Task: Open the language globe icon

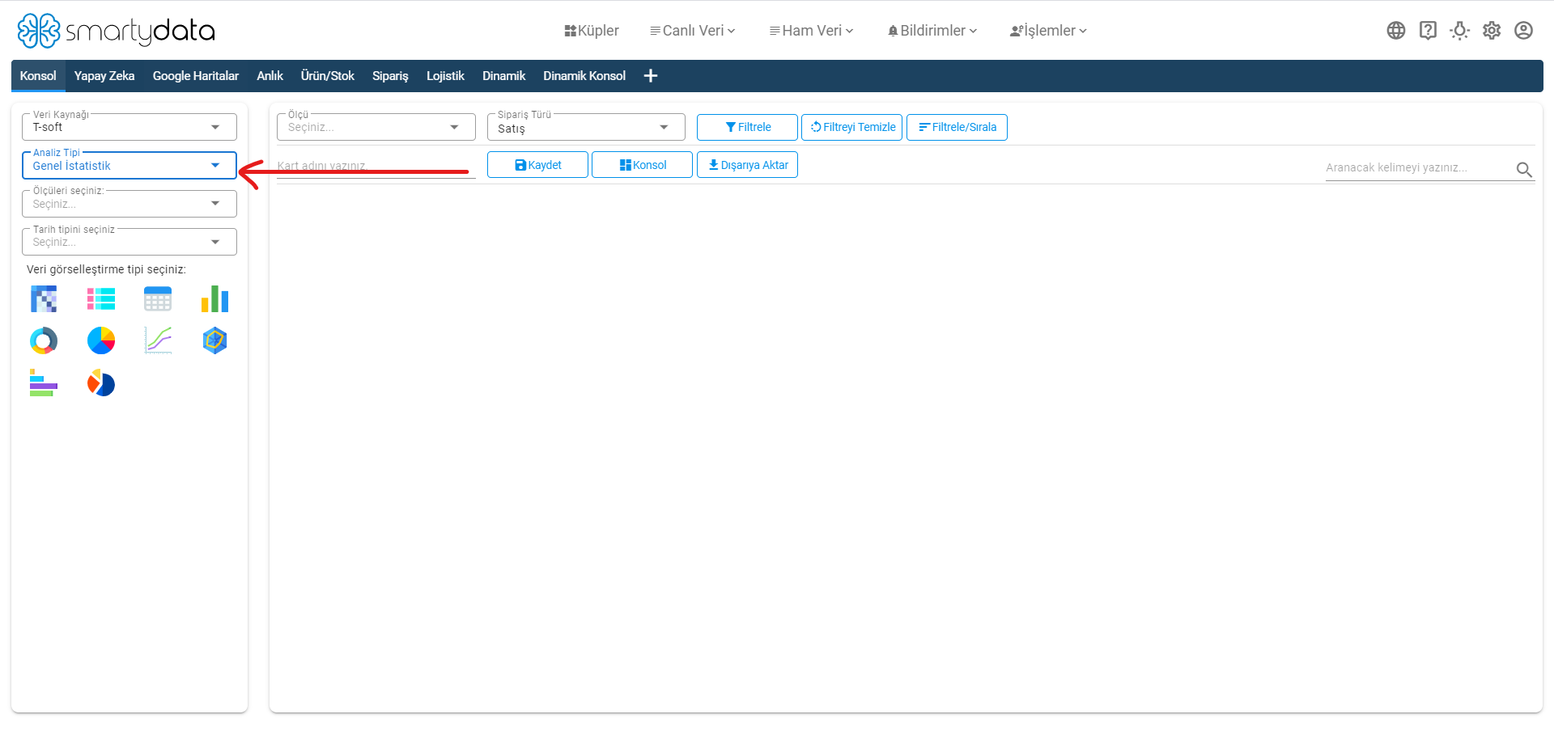Action: click(1396, 31)
